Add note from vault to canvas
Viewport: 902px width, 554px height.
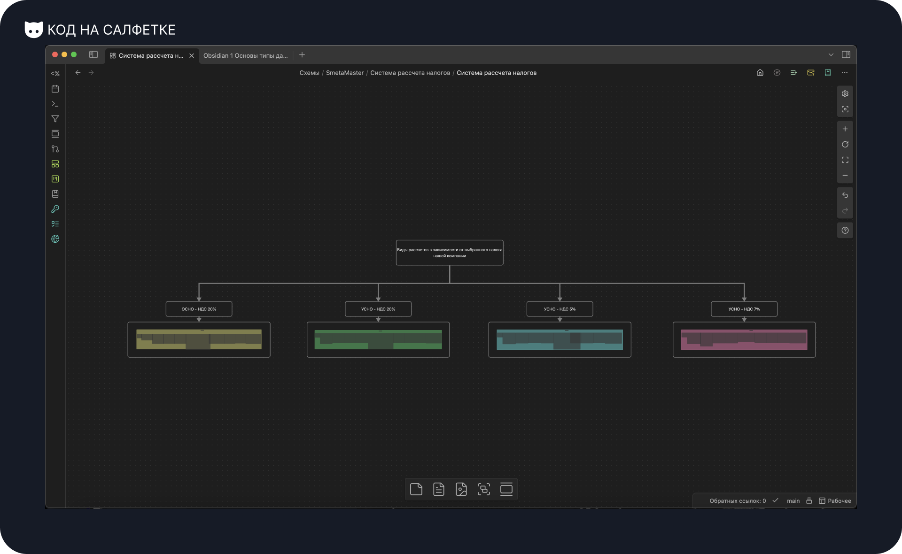(x=438, y=489)
